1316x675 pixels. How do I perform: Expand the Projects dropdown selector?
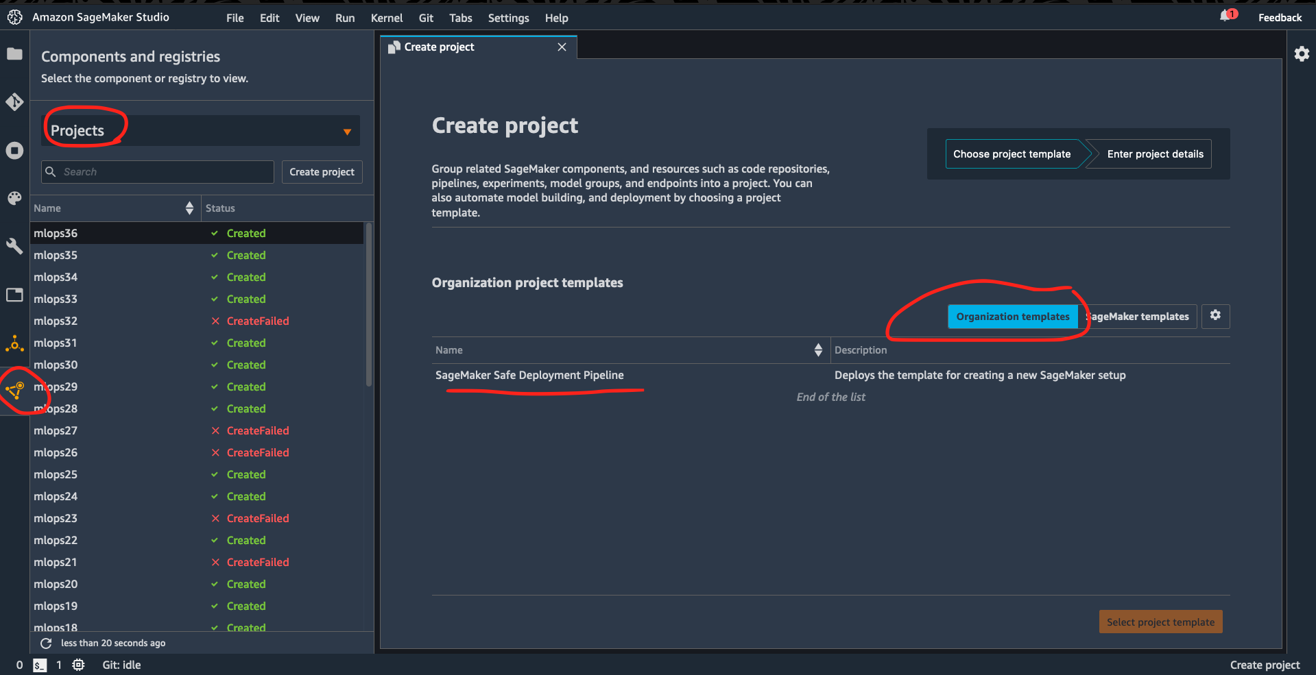point(201,130)
